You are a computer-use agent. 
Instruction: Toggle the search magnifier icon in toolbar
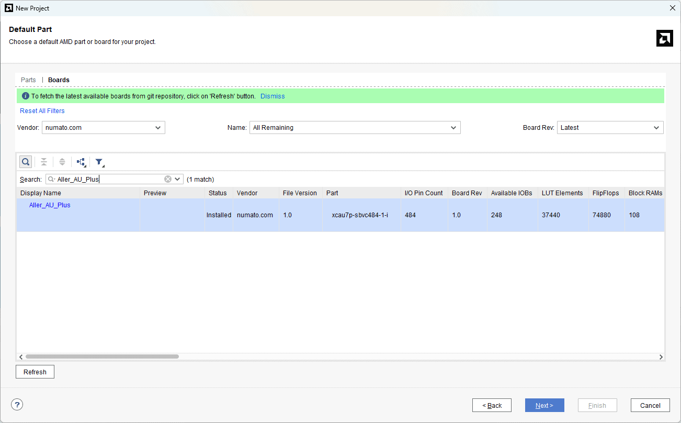(25, 162)
